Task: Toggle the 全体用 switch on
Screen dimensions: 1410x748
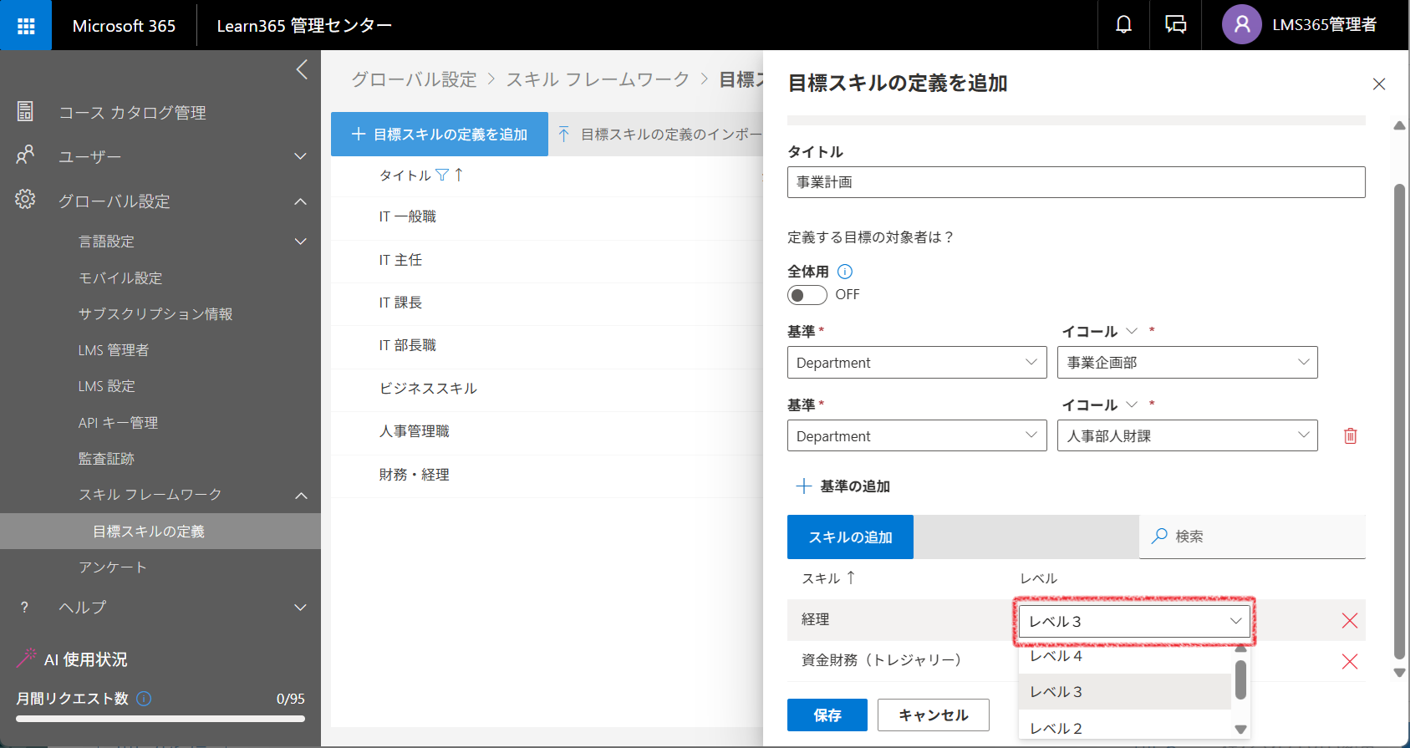Action: click(807, 295)
